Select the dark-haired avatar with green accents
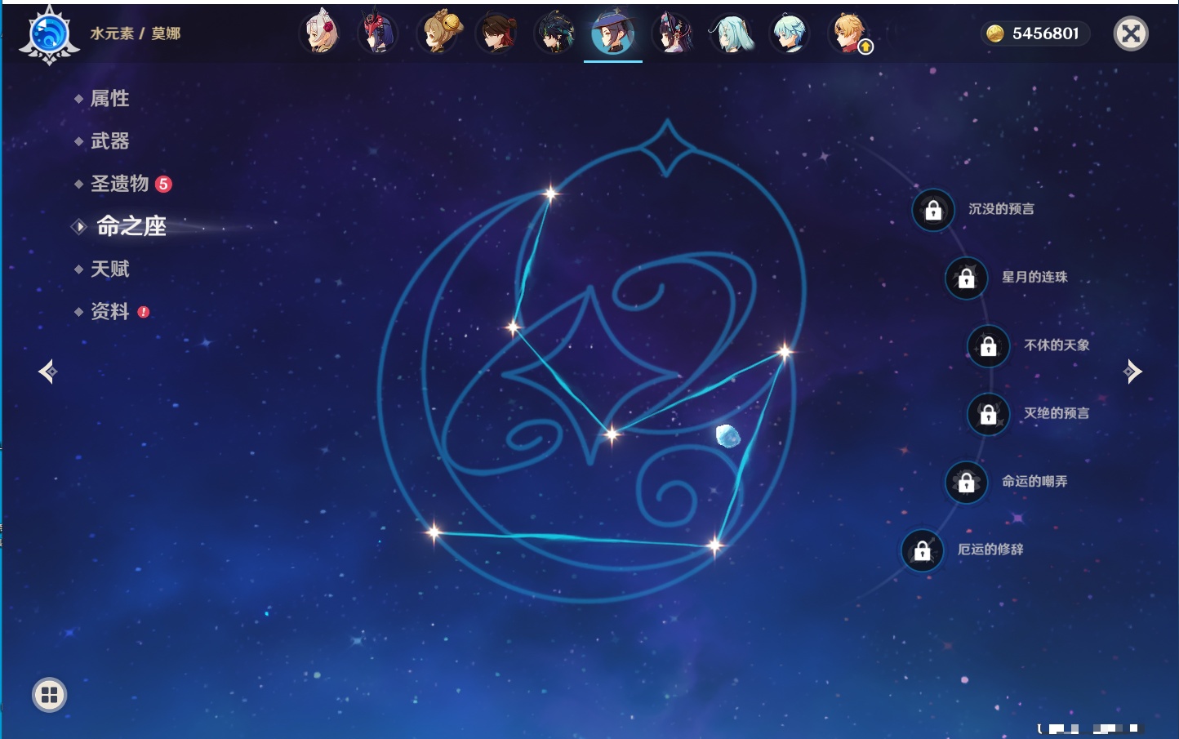This screenshot has width=1179, height=739. pyautogui.click(x=555, y=33)
